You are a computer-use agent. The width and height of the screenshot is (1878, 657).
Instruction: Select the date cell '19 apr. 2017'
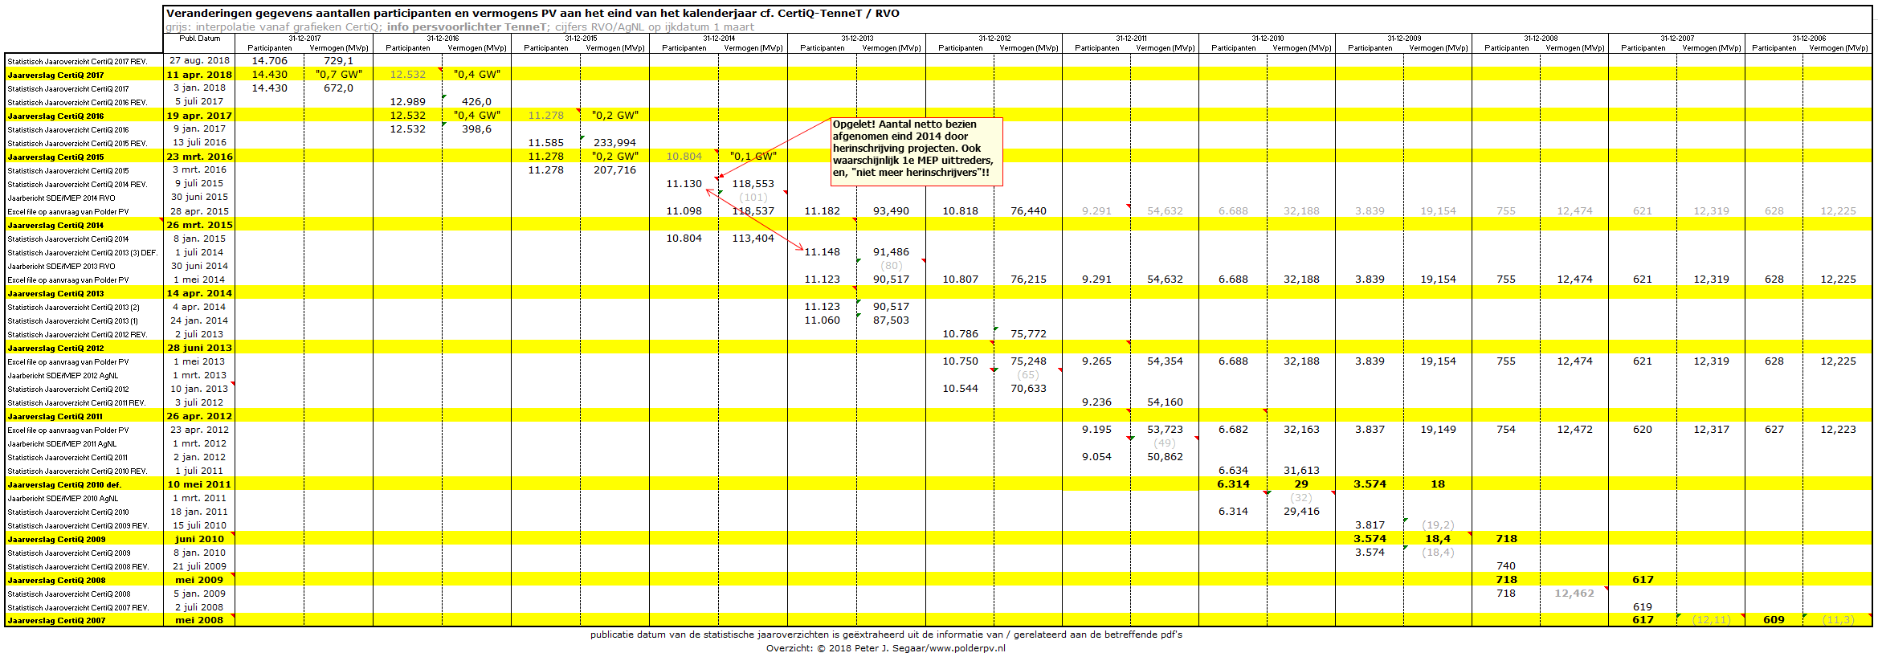pyautogui.click(x=199, y=116)
